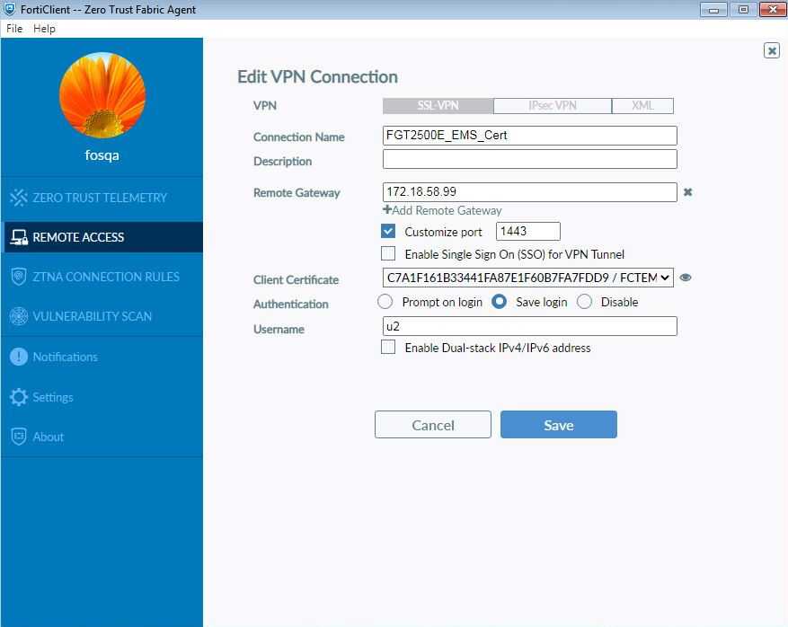Click the ZTNA Connection Rules shield icon
The width and height of the screenshot is (788, 627).
point(19,277)
